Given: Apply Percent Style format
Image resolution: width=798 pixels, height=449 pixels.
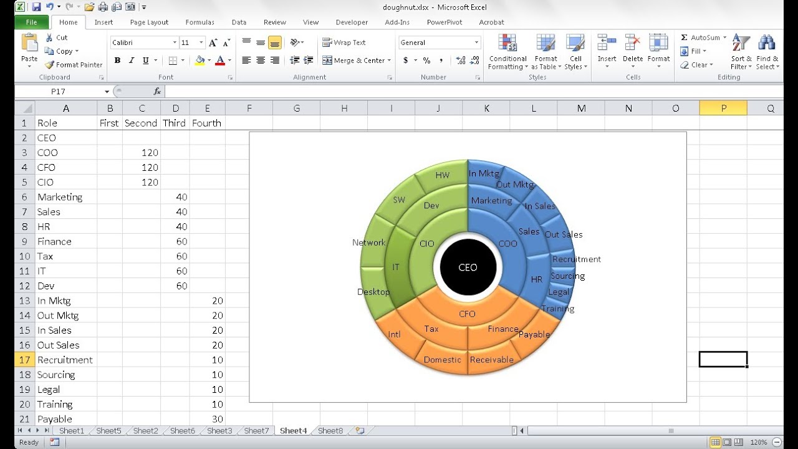Looking at the screenshot, I should pyautogui.click(x=426, y=60).
